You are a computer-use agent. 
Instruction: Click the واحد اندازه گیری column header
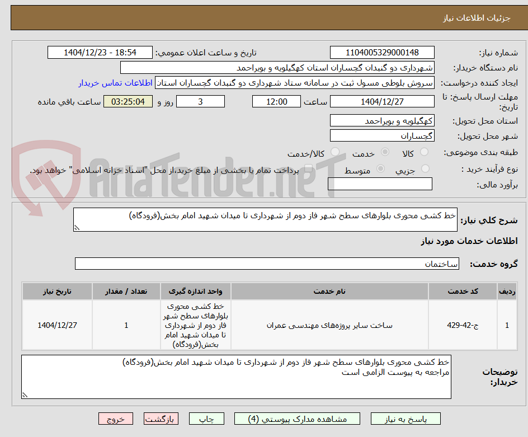click(x=195, y=291)
